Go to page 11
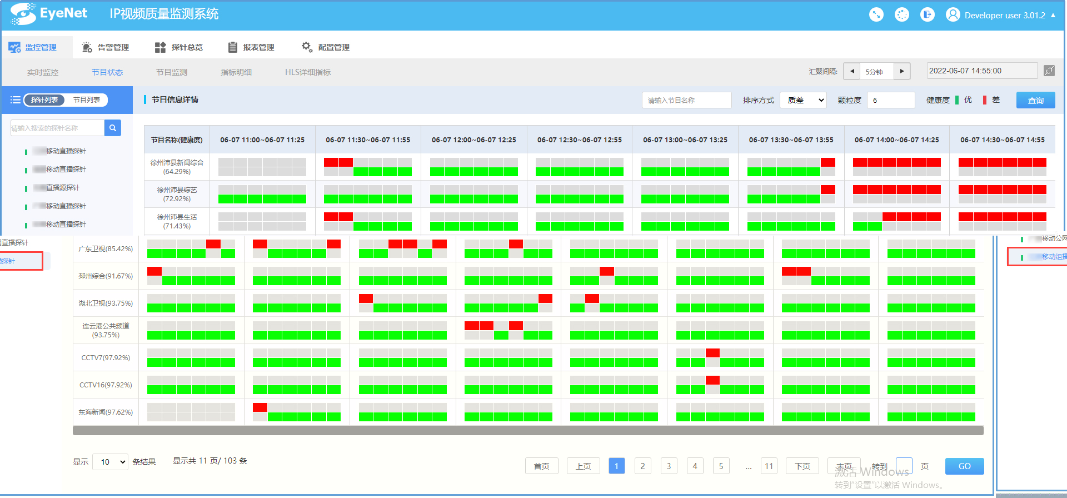This screenshot has height=498, width=1067. click(x=769, y=466)
